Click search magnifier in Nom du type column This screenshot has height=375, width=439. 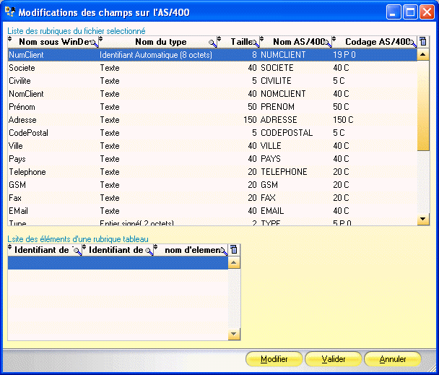click(x=213, y=43)
